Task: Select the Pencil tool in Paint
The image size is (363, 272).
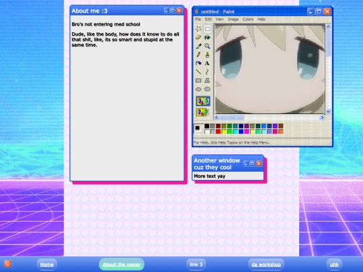Action: pos(198,54)
